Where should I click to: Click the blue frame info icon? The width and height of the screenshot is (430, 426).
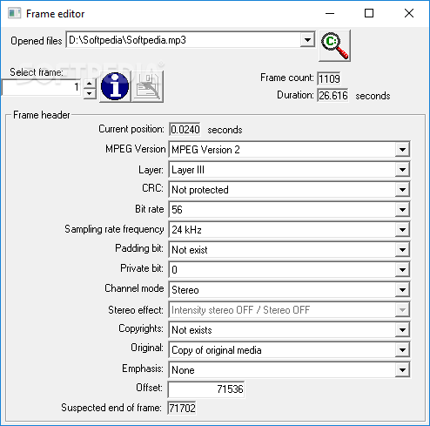[x=115, y=86]
